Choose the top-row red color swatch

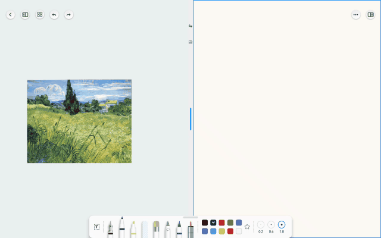221,223
